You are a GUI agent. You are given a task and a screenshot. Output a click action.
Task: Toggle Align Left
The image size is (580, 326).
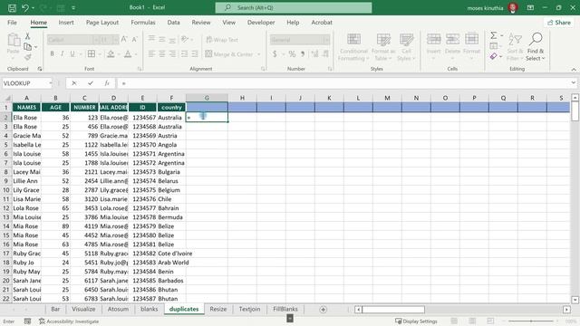click(x=151, y=54)
